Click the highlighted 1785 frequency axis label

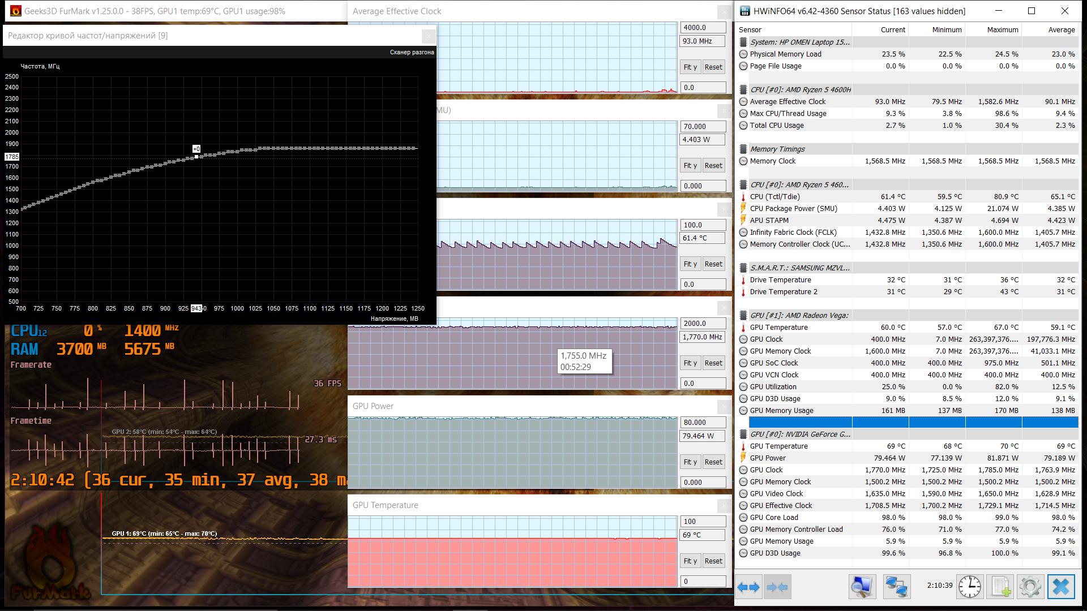(12, 157)
